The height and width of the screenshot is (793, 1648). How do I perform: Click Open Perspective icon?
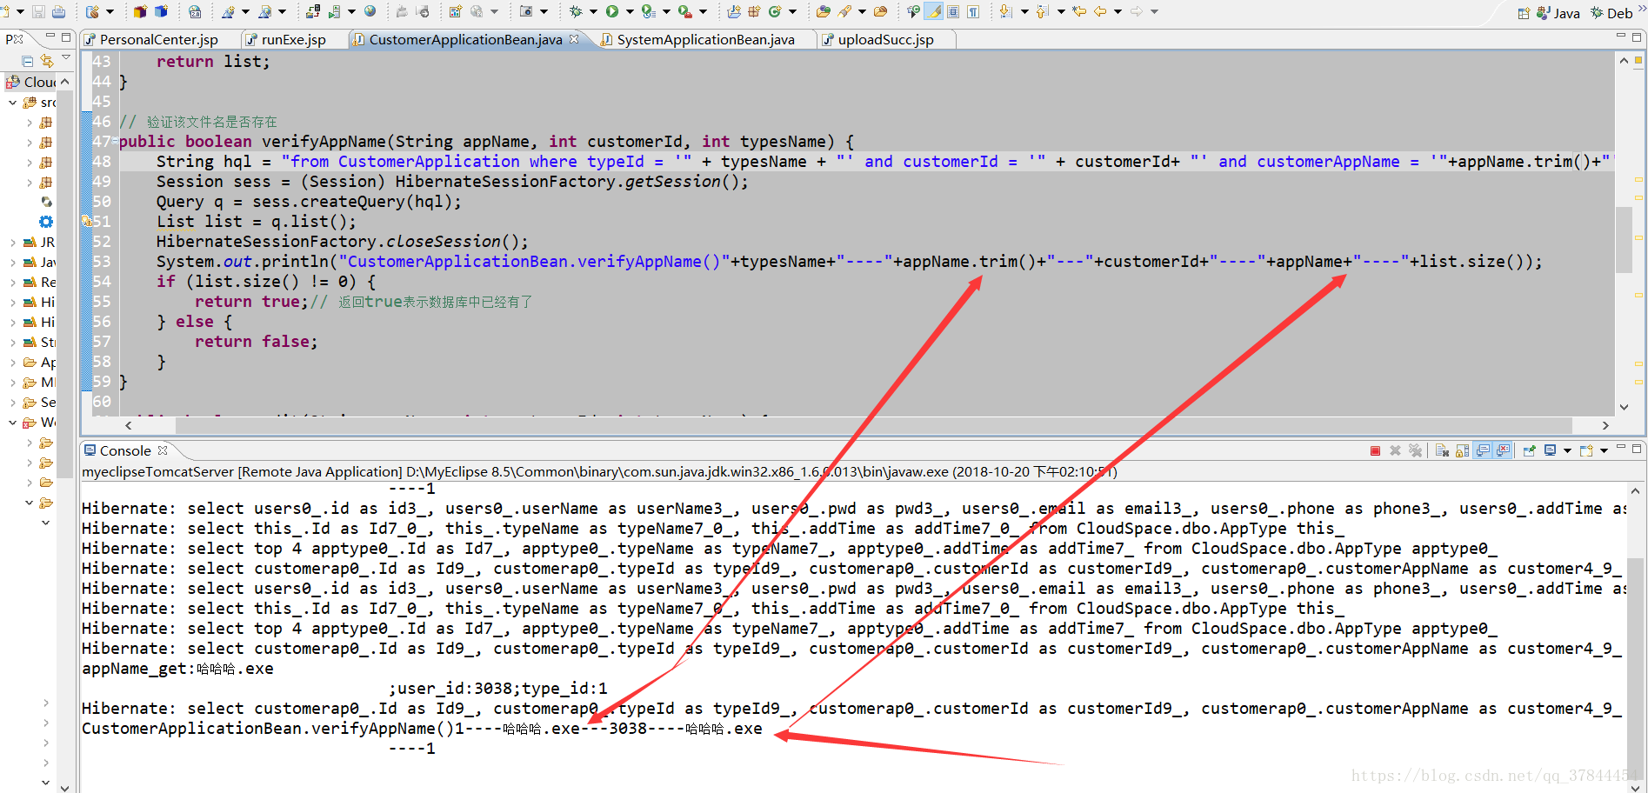(1525, 13)
